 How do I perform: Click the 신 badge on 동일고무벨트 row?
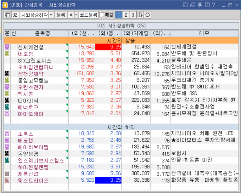click(x=7, y=80)
